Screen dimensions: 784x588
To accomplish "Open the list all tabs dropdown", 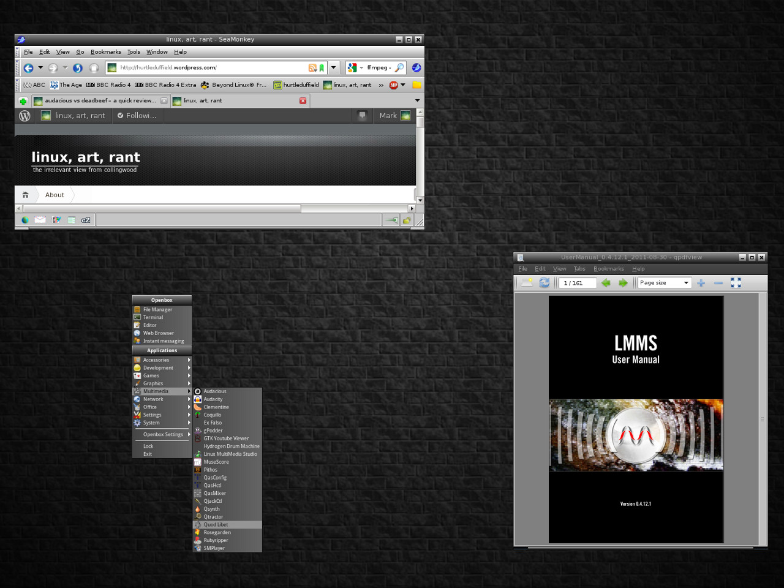I will pos(418,101).
